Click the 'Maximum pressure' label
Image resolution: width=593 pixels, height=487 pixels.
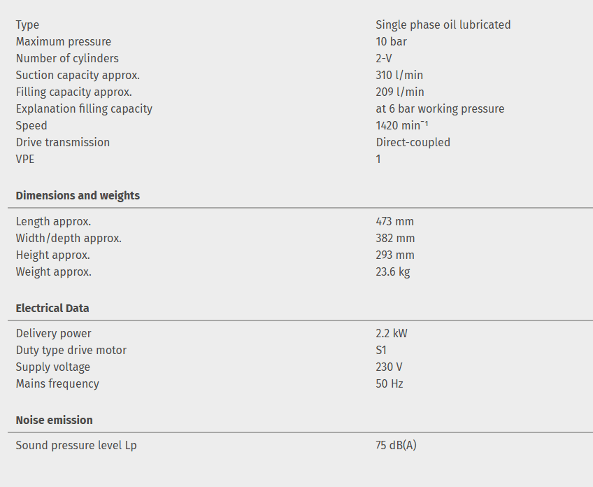tap(64, 42)
